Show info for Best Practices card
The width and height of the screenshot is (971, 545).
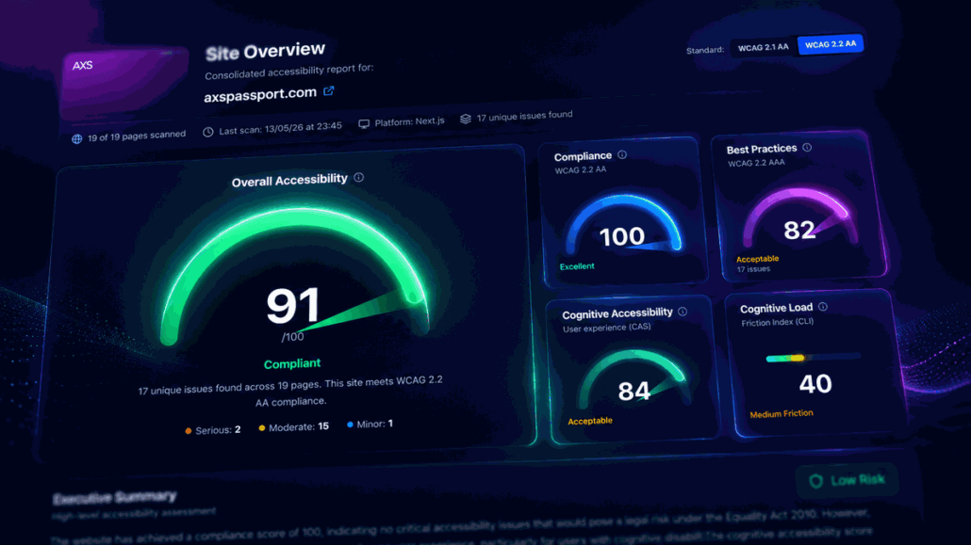tap(807, 147)
